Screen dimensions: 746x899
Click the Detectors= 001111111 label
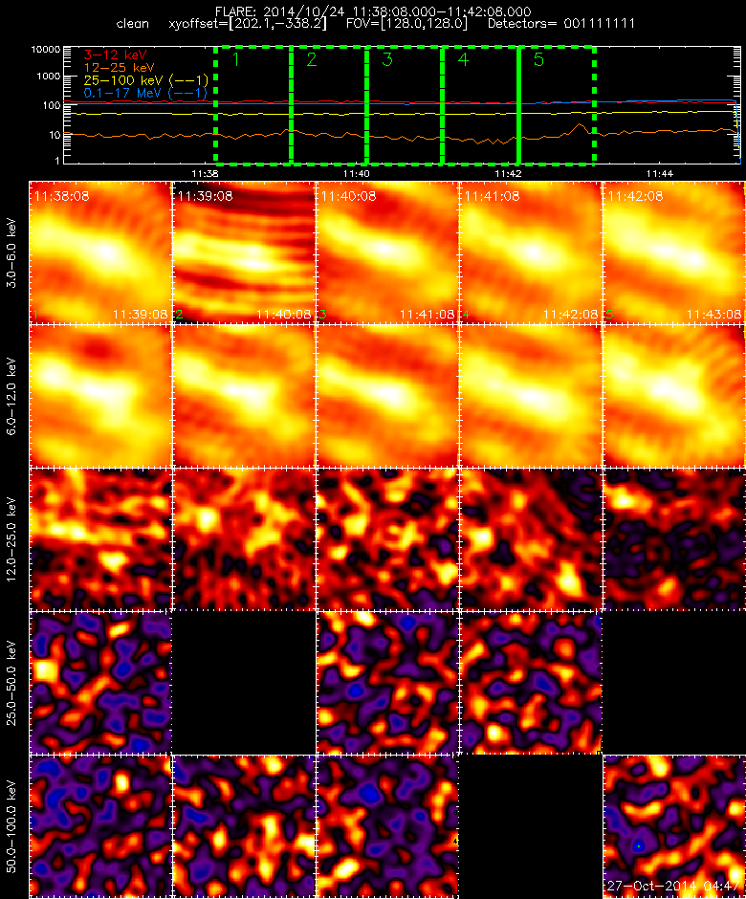[560, 24]
